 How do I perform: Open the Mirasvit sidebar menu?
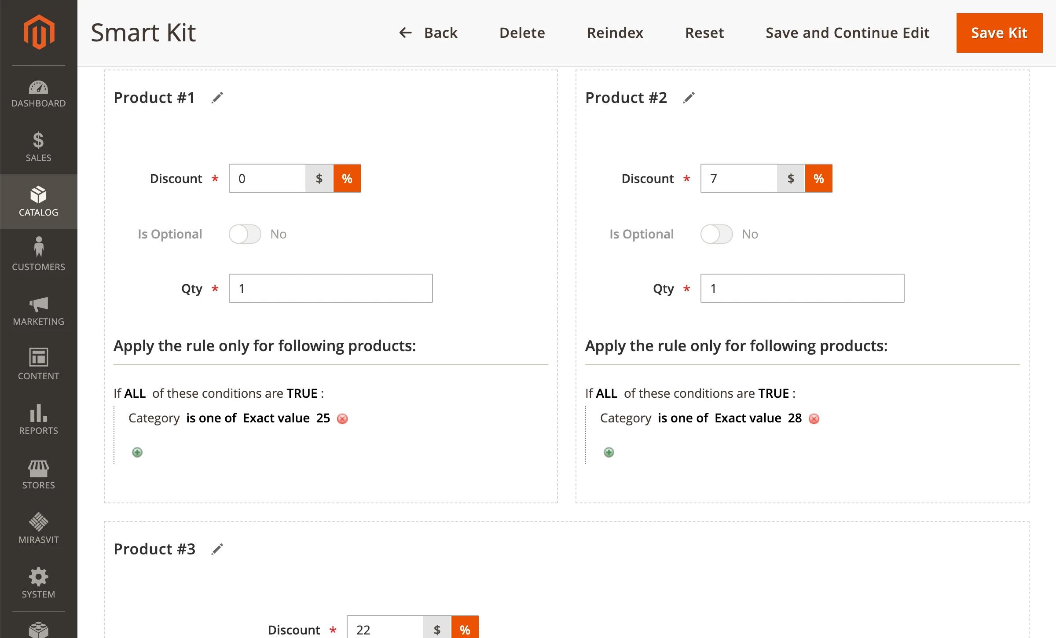(x=39, y=528)
